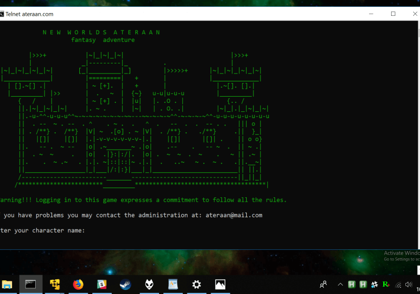This screenshot has height=294, width=420.
Task: Open Steam from the taskbar
Action: coord(125,285)
